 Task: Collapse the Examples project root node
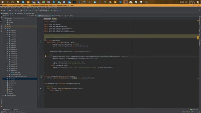[3, 18]
